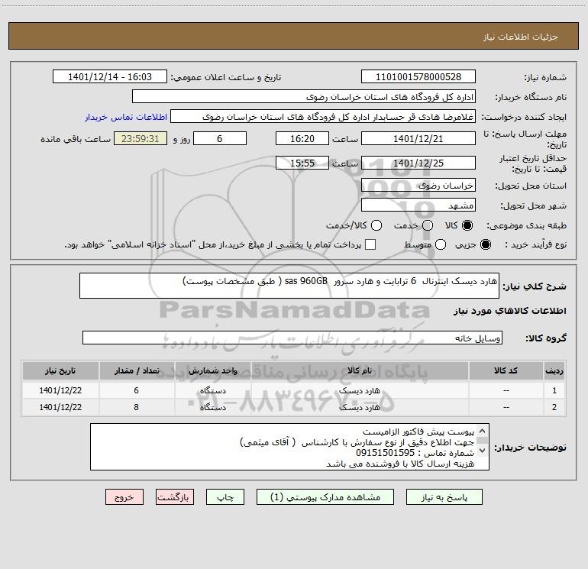Click remaining days field showing 6
The width and height of the screenshot is (588, 569).
[220, 138]
